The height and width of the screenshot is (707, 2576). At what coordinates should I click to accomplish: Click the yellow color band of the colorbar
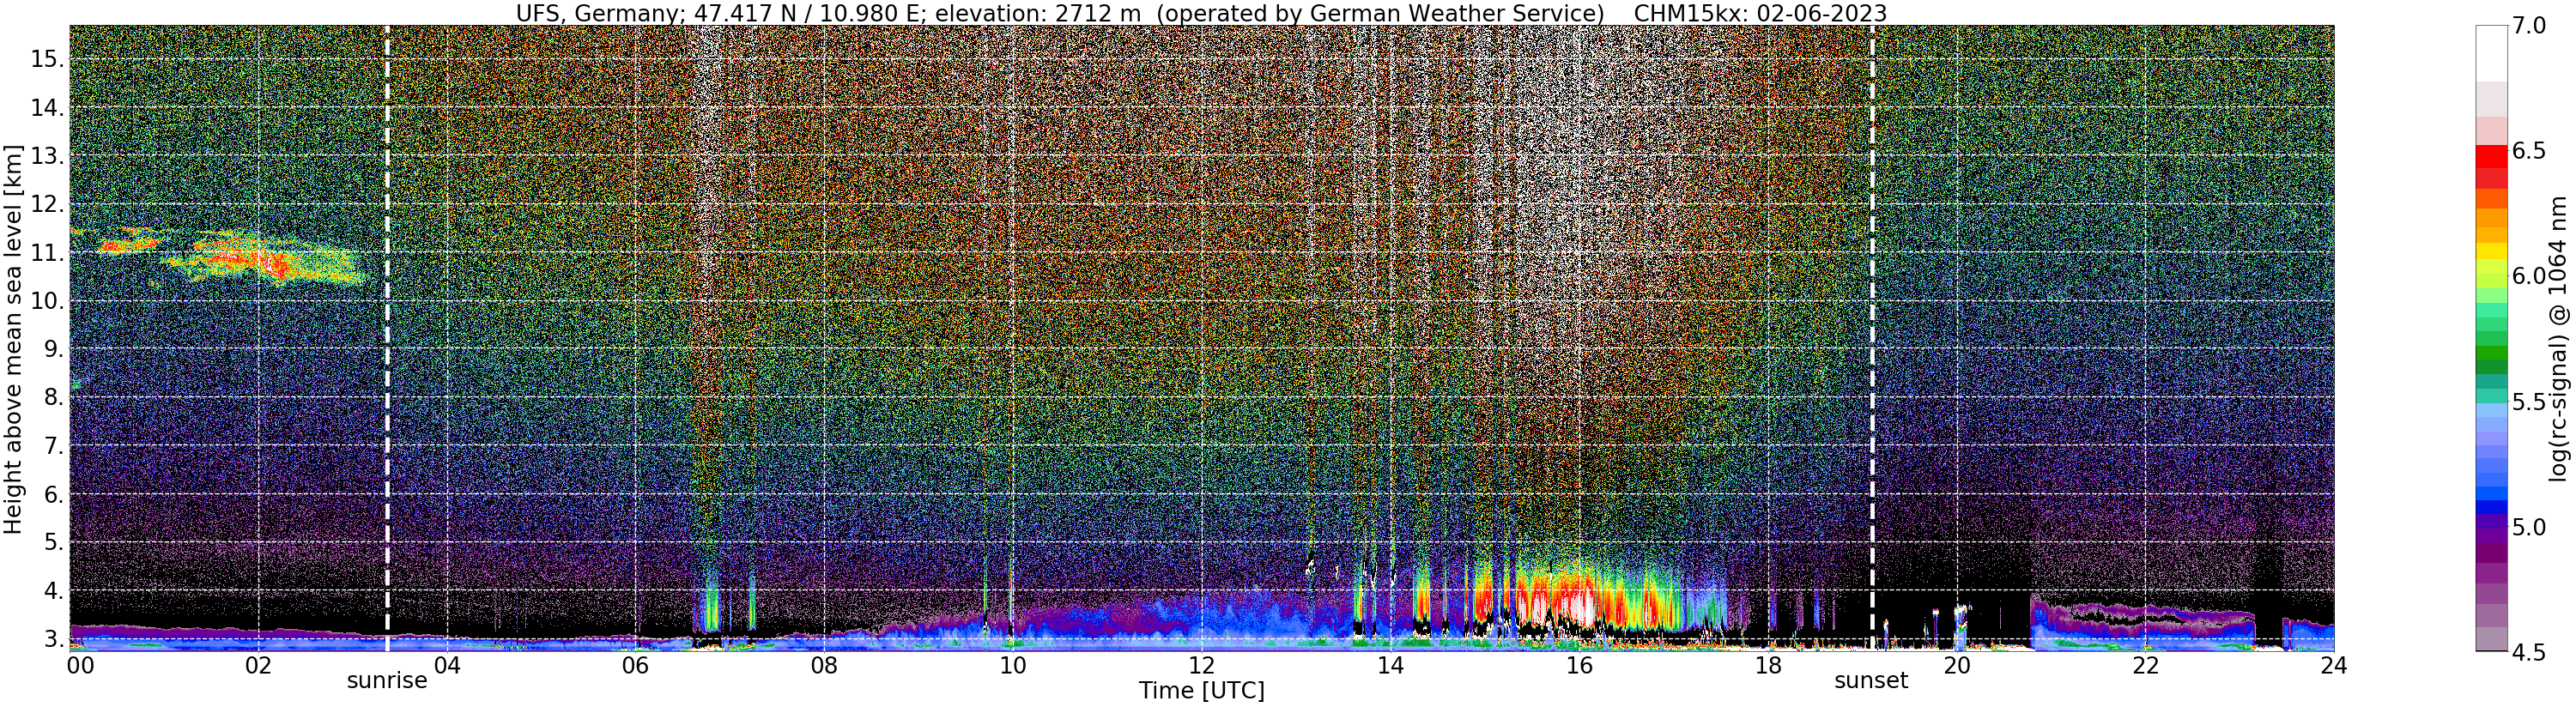2492,251
